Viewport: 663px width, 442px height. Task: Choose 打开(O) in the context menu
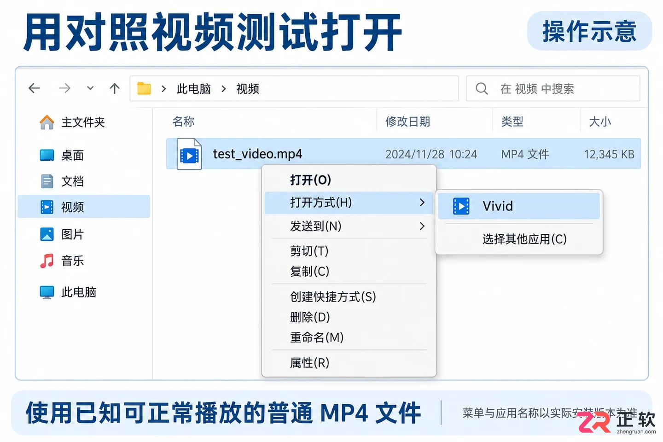click(349, 180)
